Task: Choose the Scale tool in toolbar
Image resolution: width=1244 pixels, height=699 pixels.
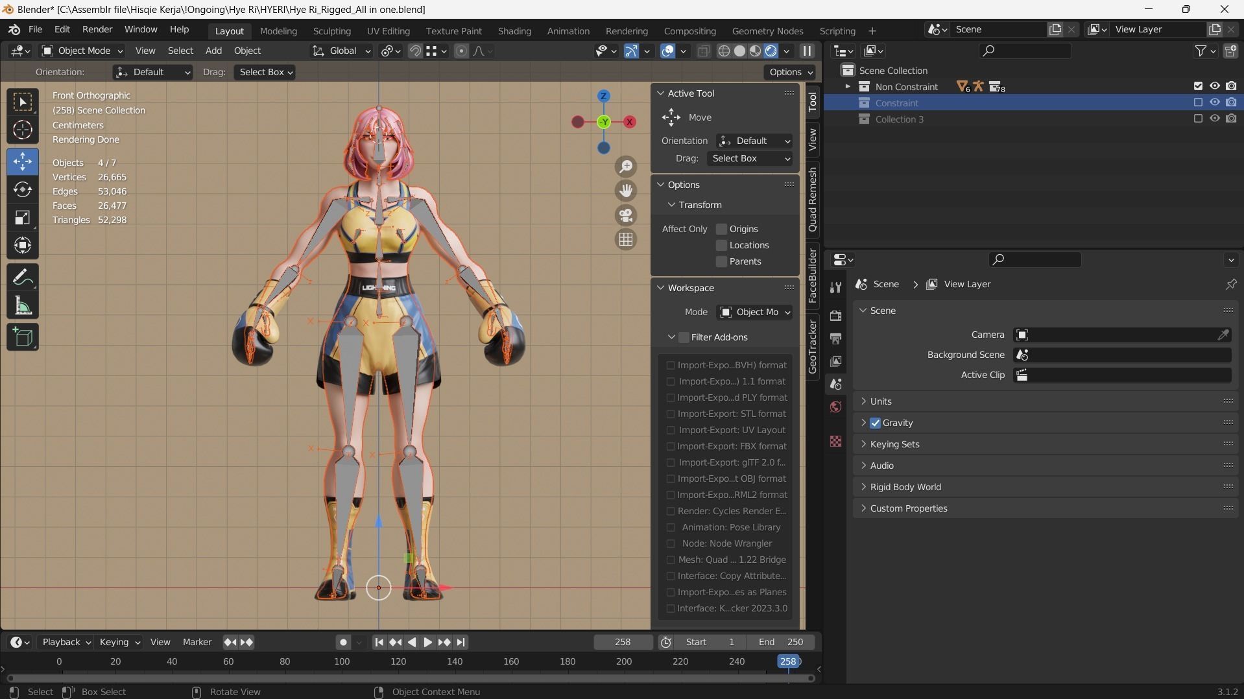Action: (23, 217)
